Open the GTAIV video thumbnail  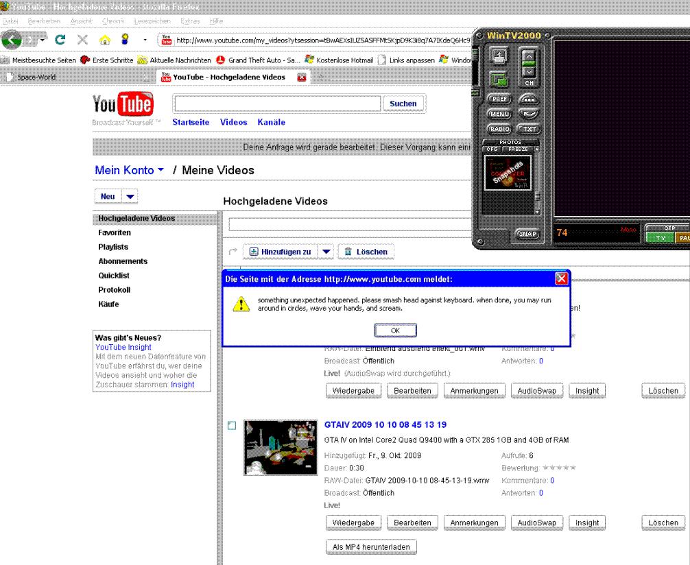click(281, 447)
